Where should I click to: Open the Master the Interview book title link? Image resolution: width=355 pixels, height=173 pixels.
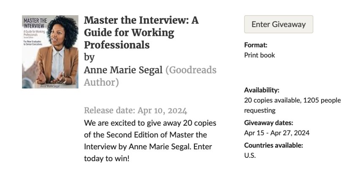coord(141,32)
